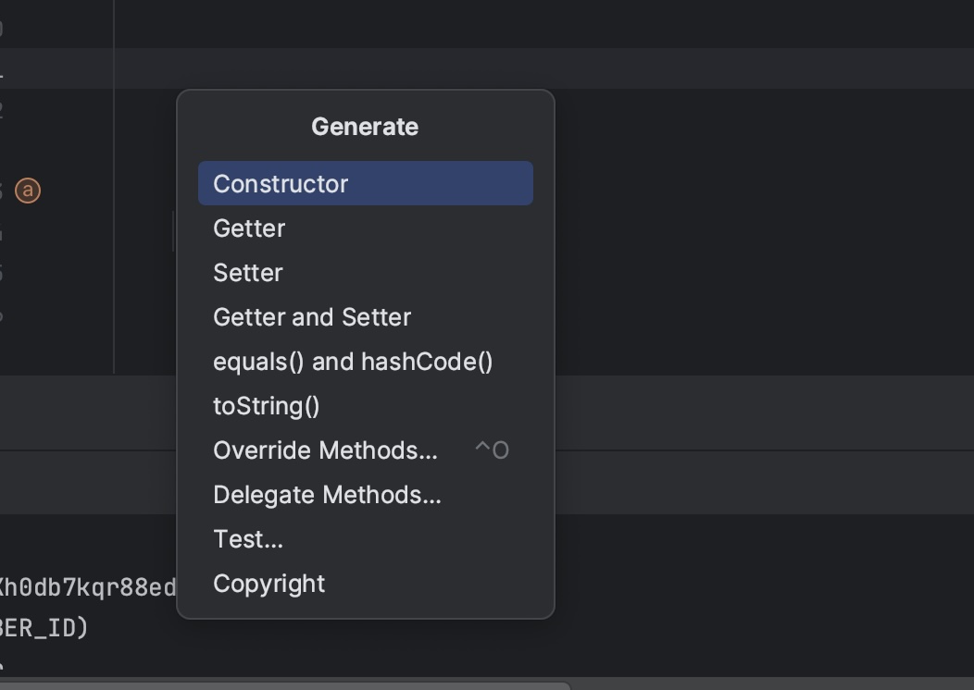Click the editor area right of the popup
This screenshot has height=690, width=974.
(x=759, y=231)
